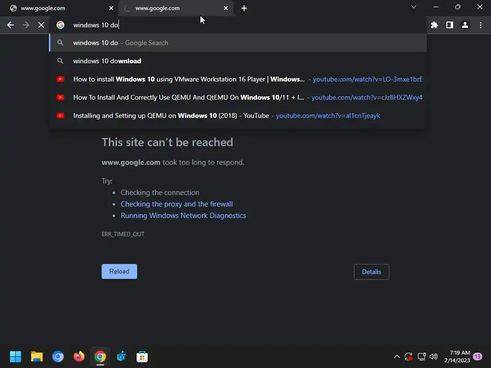
Task: Open the profile avatar menu
Action: [465, 25]
